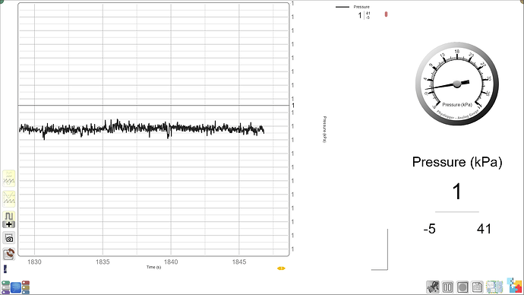Click the 1830 time axis tick label
The height and width of the screenshot is (295, 524).
34,262
